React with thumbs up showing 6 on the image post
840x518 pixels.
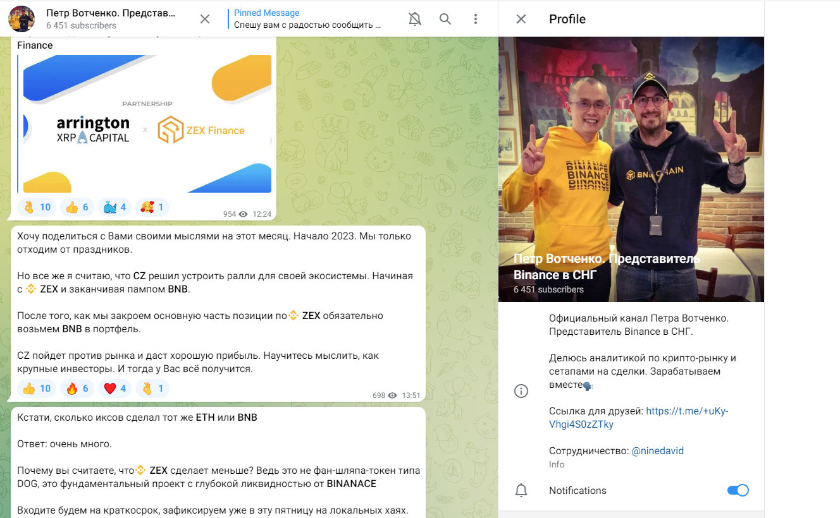[x=77, y=207]
